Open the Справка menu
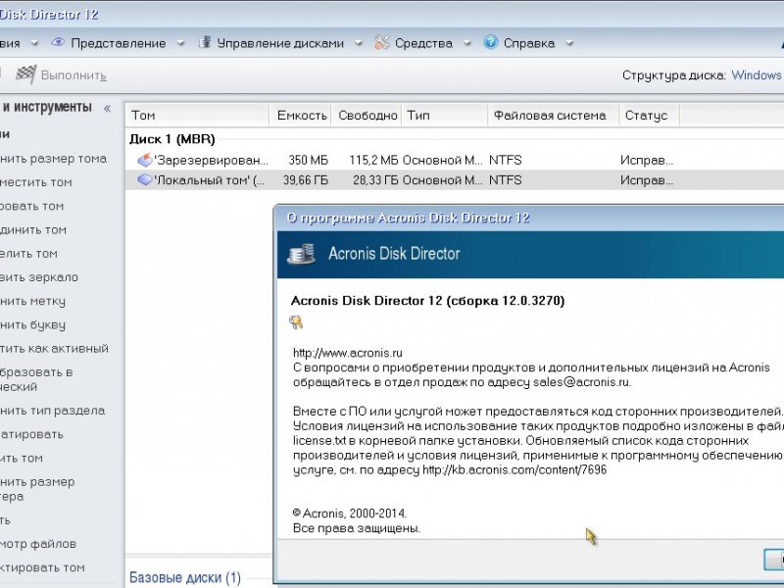784x588 pixels. tap(529, 43)
